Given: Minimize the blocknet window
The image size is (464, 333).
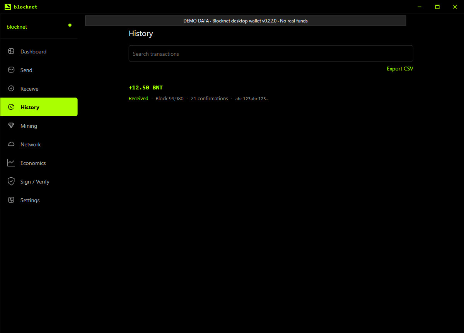Looking at the screenshot, I should [x=420, y=7].
